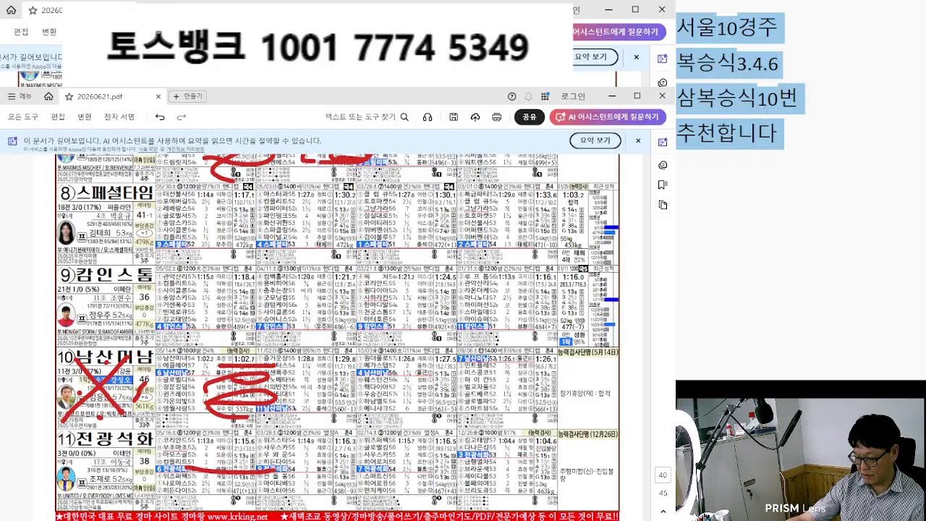The height and width of the screenshot is (521, 926).
Task: Go to Home in back Acrobat window
Action: [11, 10]
